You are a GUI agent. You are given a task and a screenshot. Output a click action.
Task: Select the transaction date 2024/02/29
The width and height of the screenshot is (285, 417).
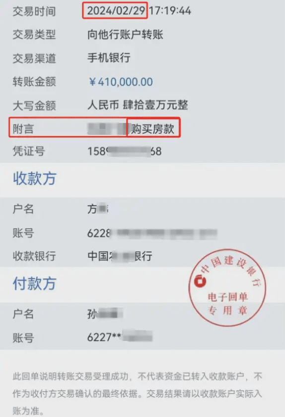(116, 10)
